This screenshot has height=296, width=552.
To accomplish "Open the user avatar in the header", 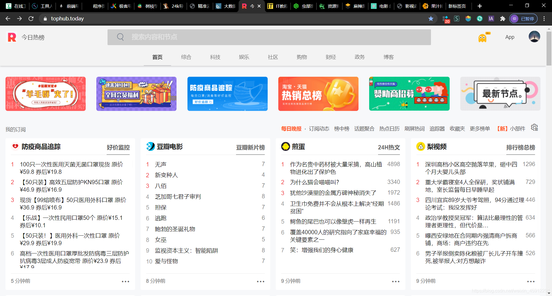I will tap(534, 37).
